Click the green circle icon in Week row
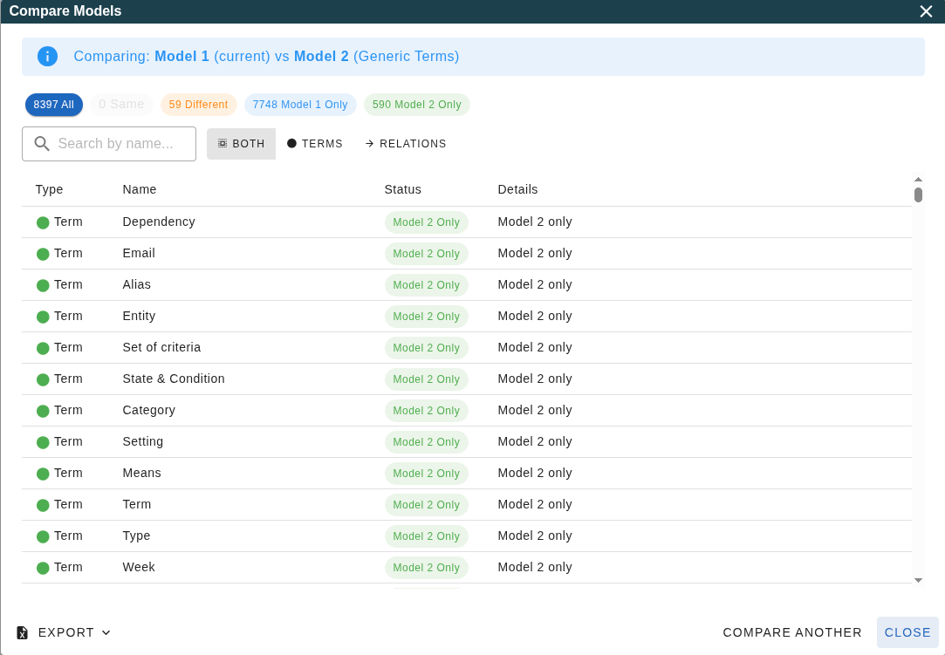The height and width of the screenshot is (655, 945). pyautogui.click(x=43, y=568)
